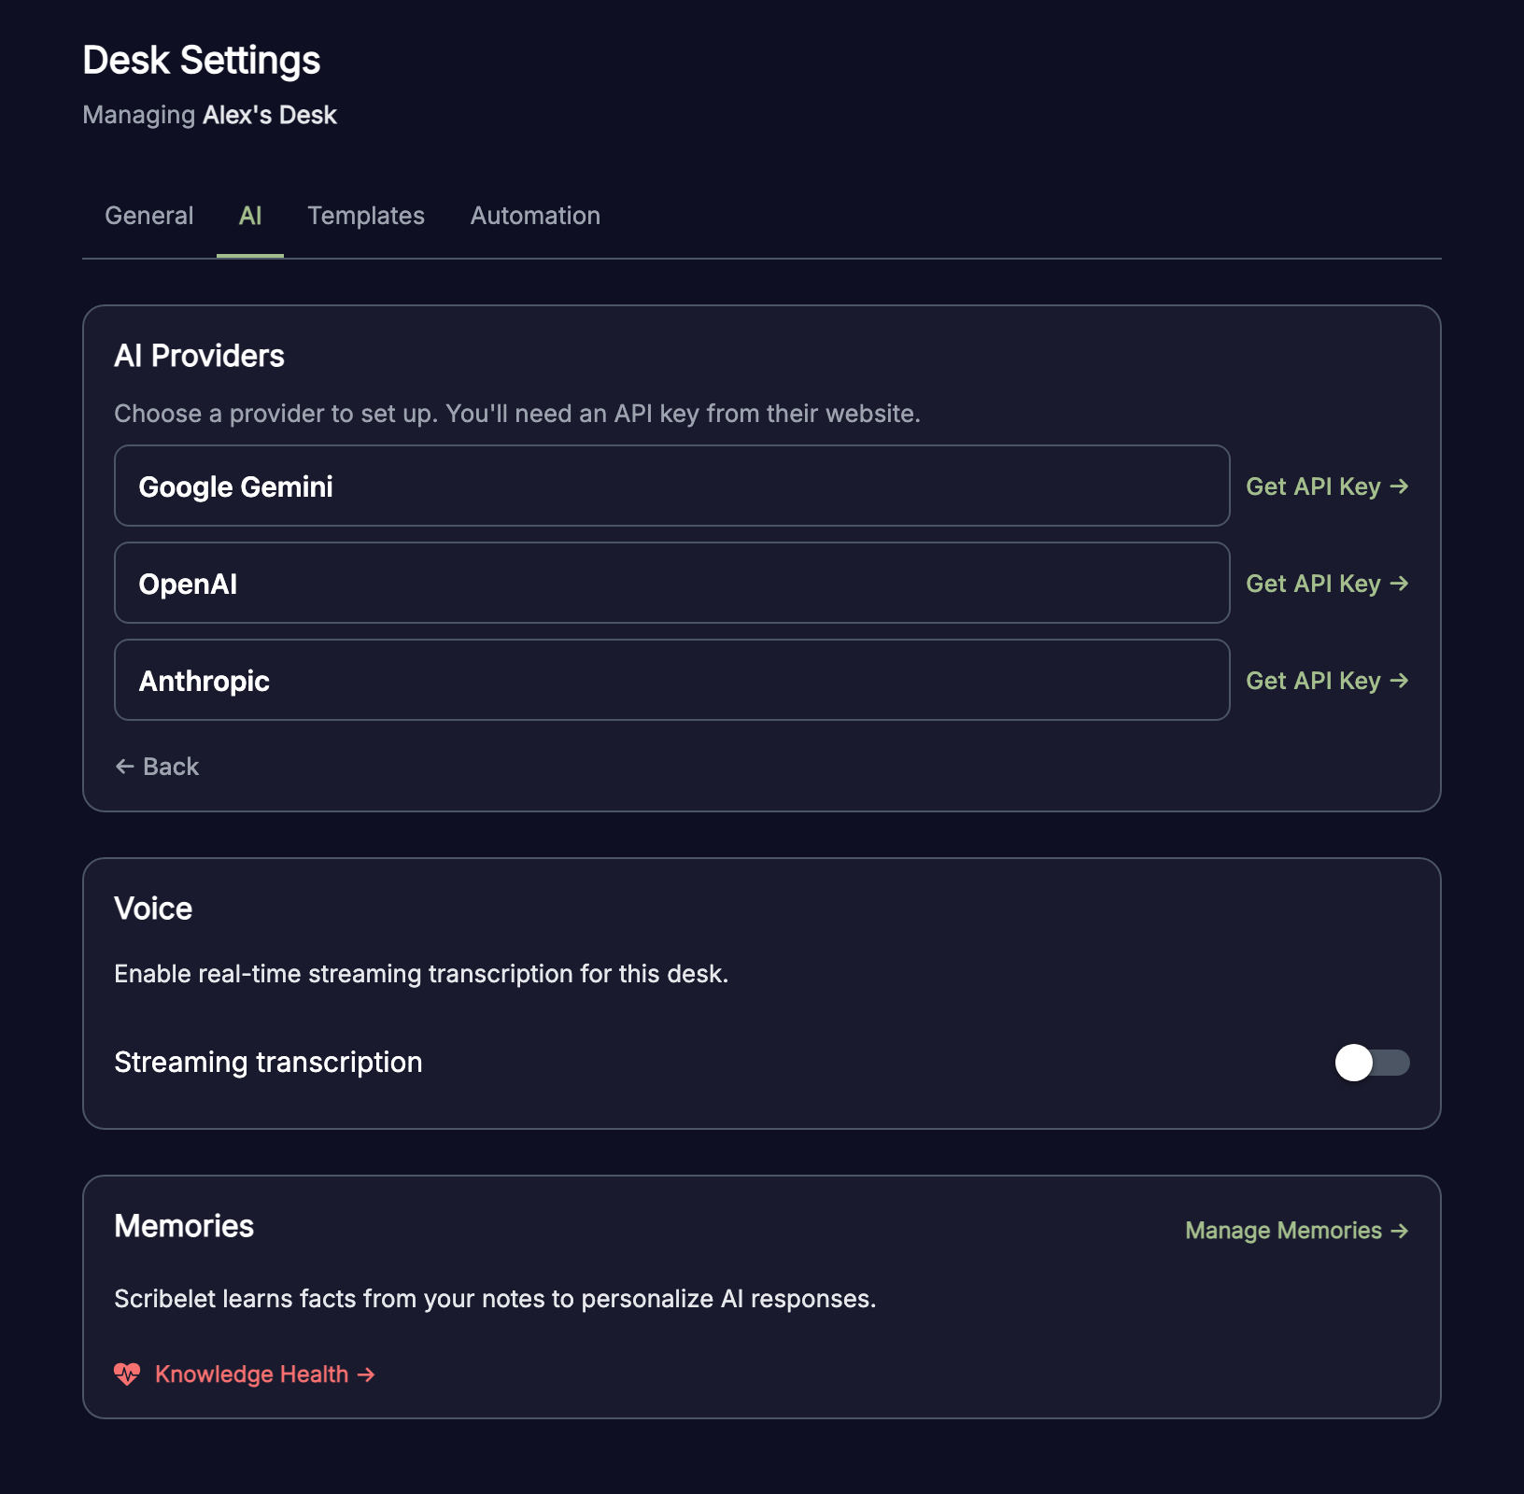Get API Key link for Anthropic
The height and width of the screenshot is (1494, 1524).
tap(1327, 681)
